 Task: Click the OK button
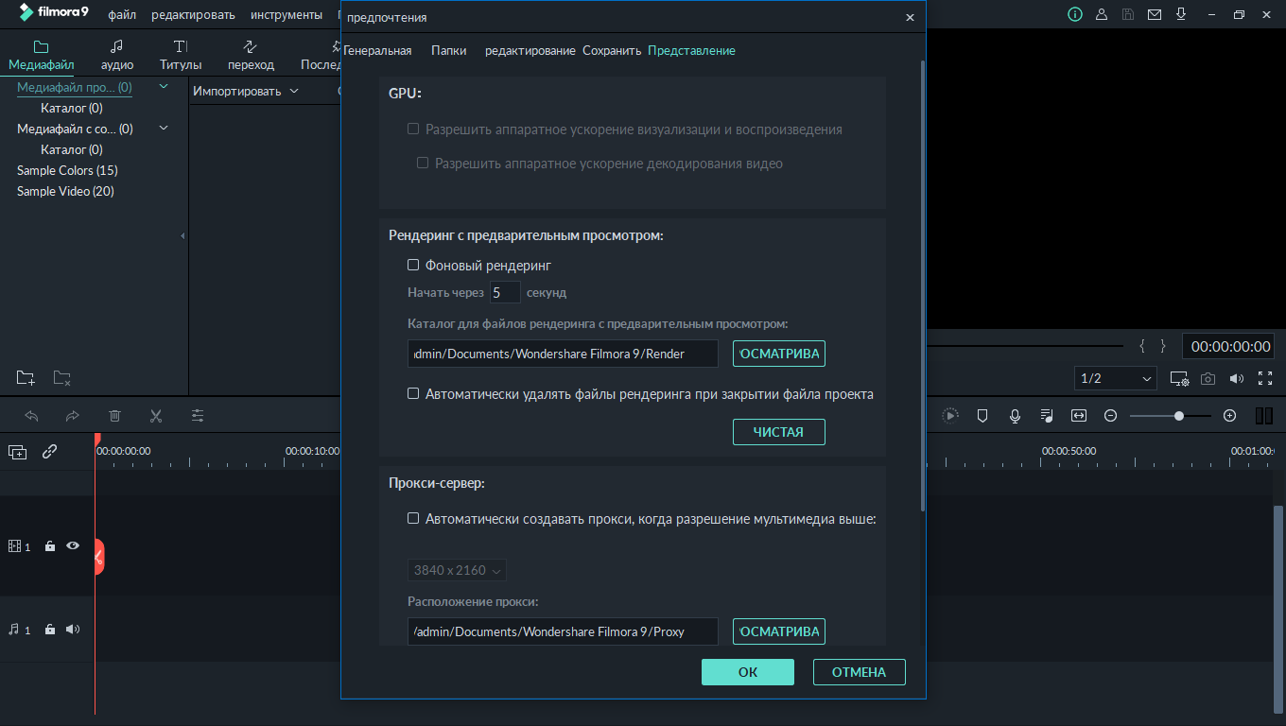point(747,672)
